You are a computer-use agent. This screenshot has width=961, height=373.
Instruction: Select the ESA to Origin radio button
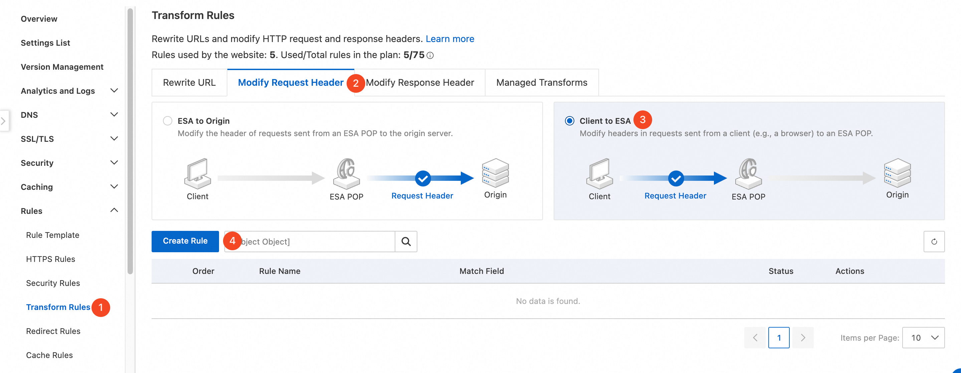coord(168,121)
